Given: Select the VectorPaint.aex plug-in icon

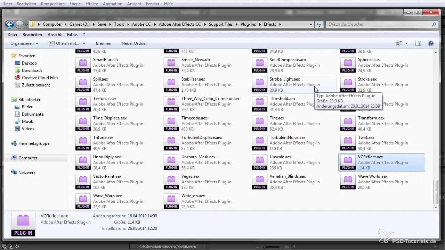Looking at the screenshot, I should click(x=83, y=182).
